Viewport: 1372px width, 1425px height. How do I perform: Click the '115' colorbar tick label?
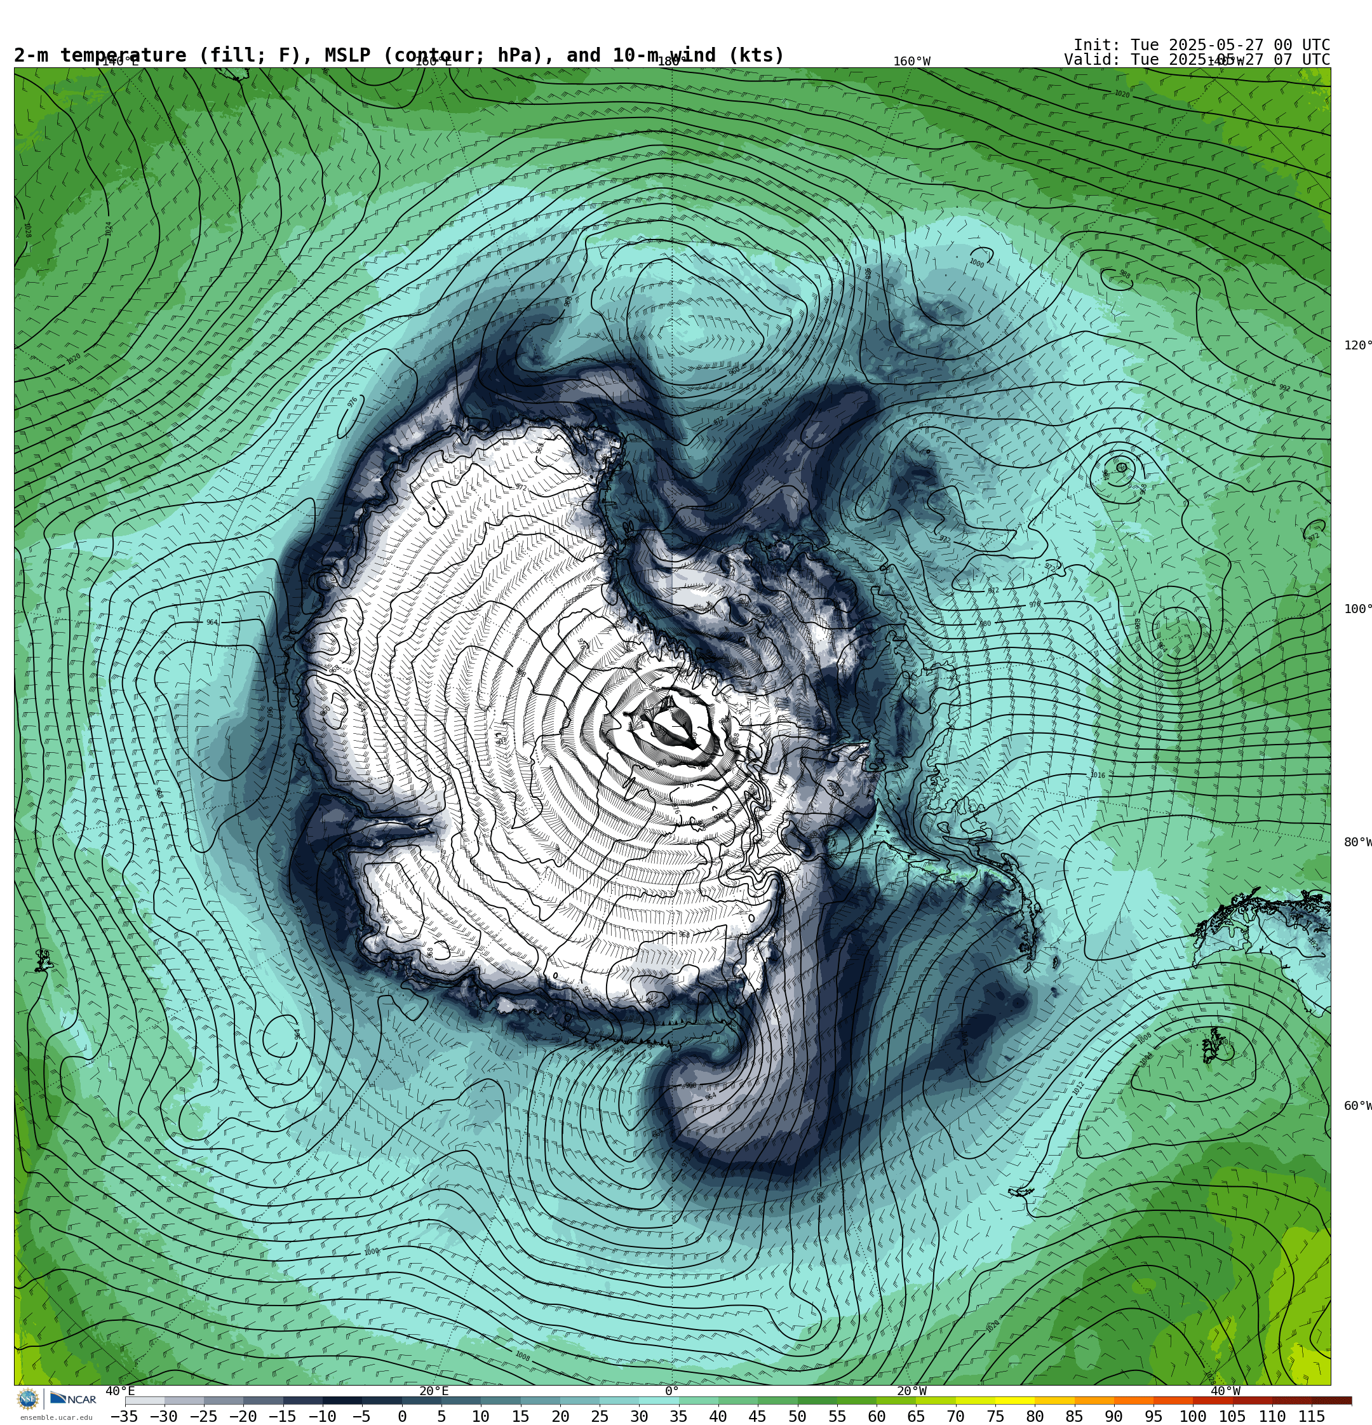click(x=1312, y=1416)
